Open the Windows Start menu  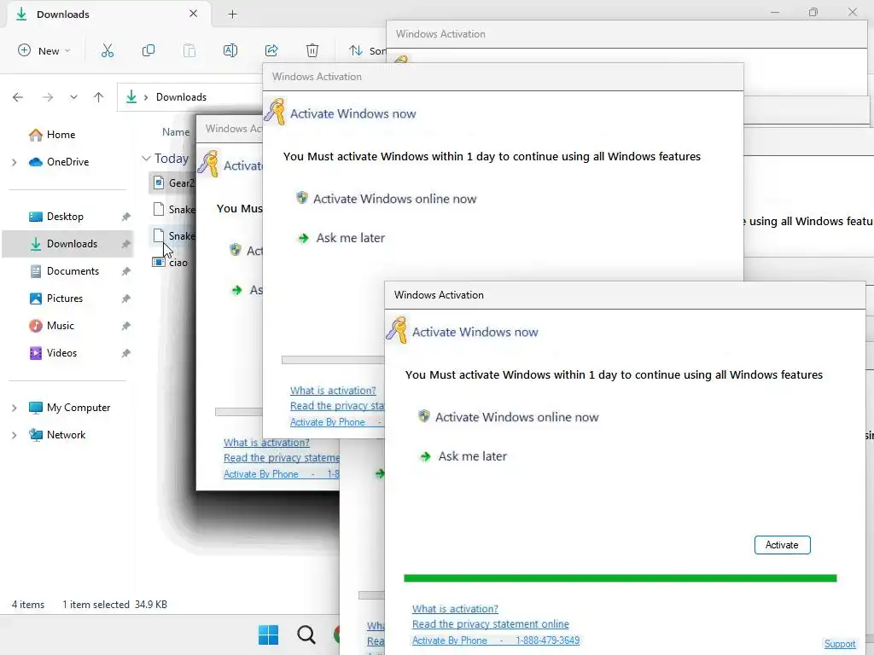coord(268,635)
